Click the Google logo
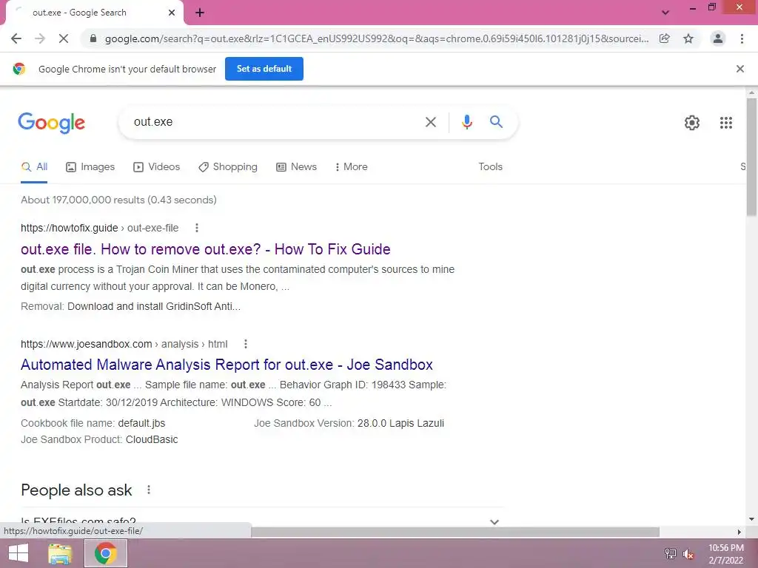Image resolution: width=758 pixels, height=568 pixels. pyautogui.click(x=52, y=123)
